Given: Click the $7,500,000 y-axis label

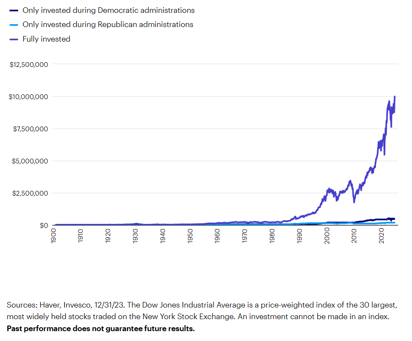Looking at the screenshot, I should (x=30, y=129).
